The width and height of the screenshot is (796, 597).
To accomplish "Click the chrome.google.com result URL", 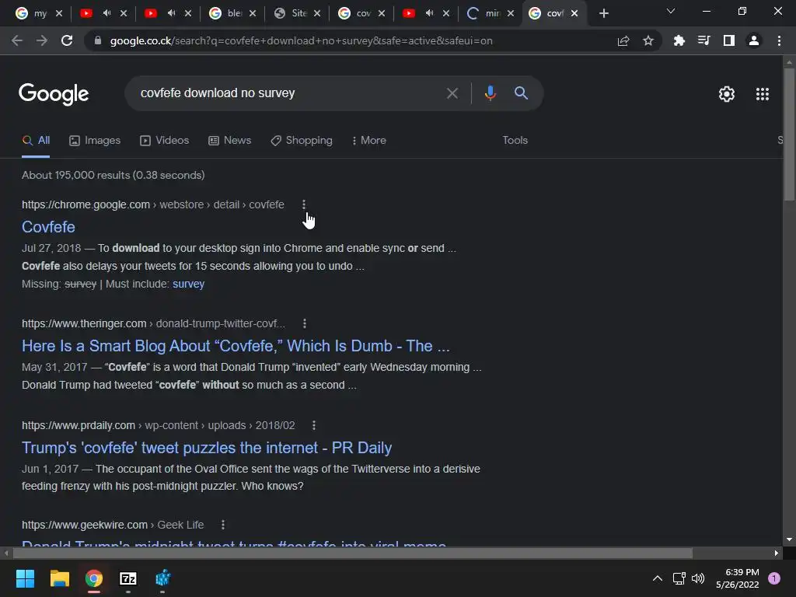I will [x=153, y=204].
